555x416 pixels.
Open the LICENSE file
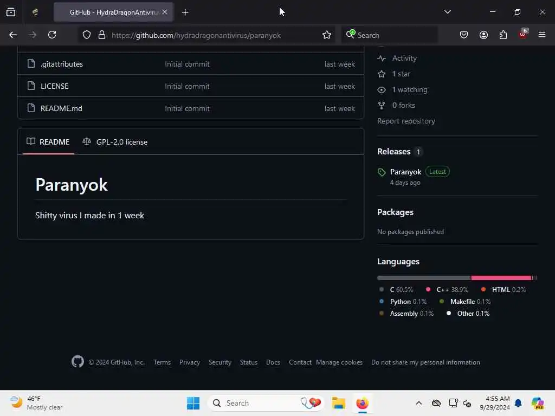tap(55, 86)
